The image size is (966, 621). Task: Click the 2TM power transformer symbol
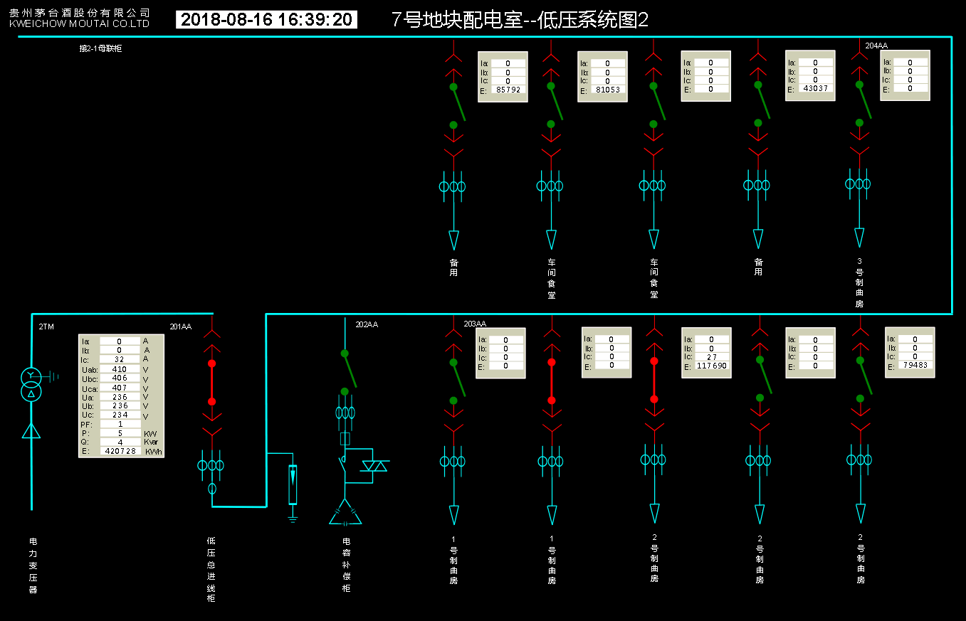(31, 384)
